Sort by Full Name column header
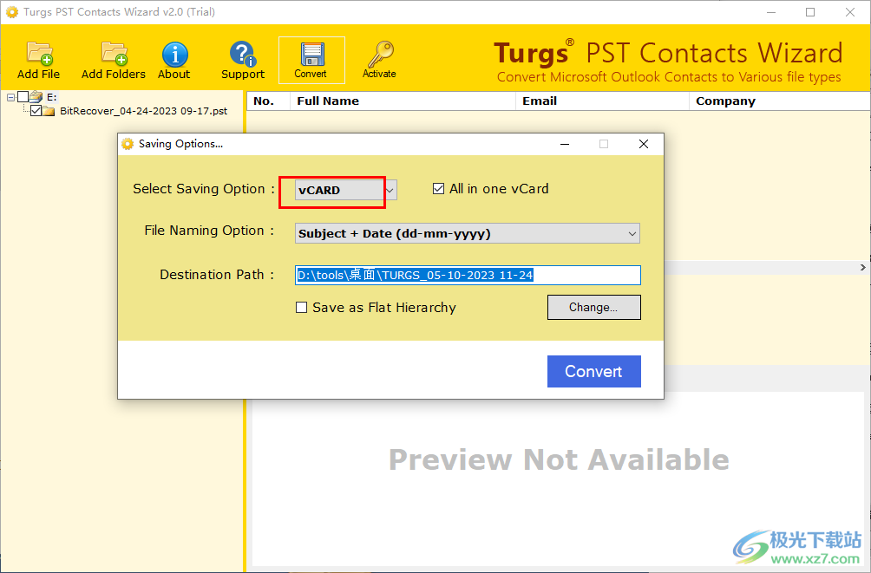871x573 pixels. pos(403,101)
